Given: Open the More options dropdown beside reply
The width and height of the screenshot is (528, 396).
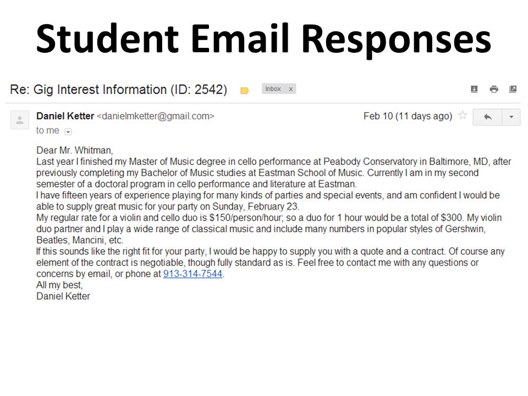Looking at the screenshot, I should click(511, 117).
